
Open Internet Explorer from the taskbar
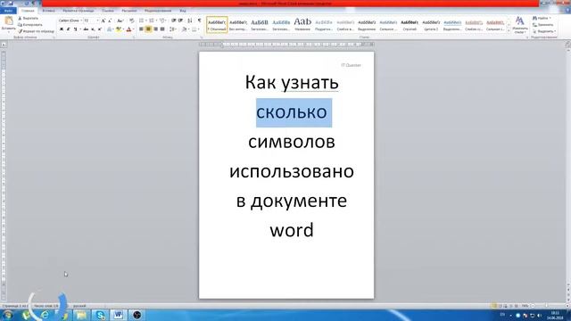pos(45,315)
